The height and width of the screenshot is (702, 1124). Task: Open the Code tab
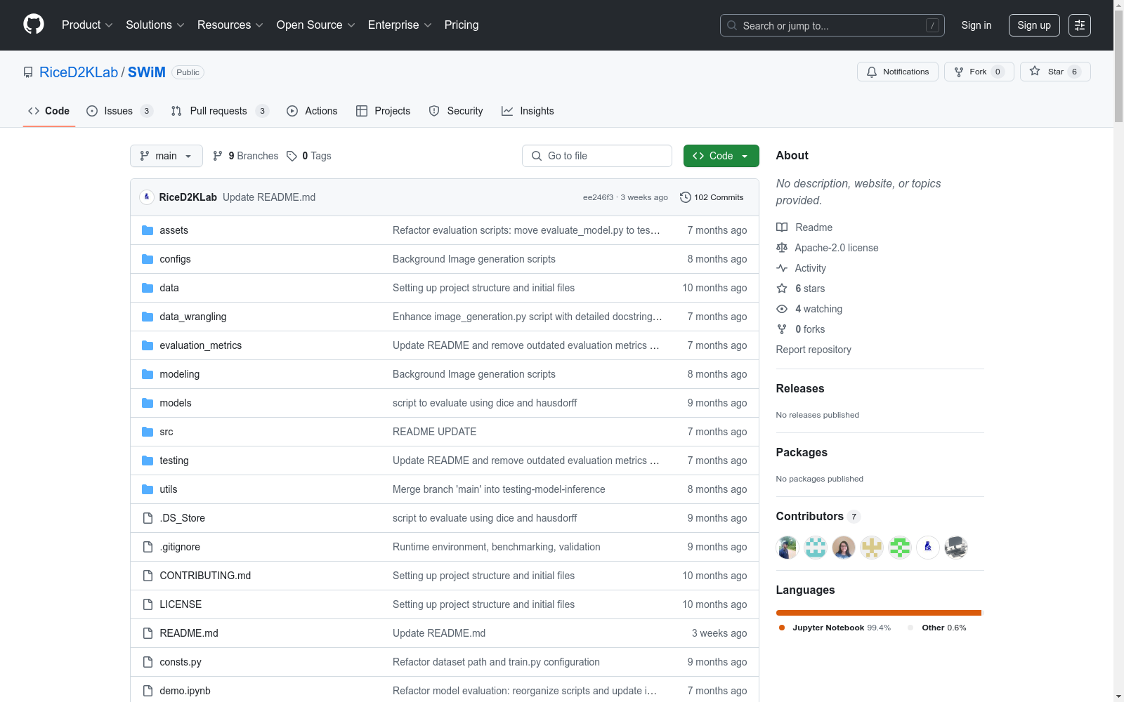click(x=49, y=111)
